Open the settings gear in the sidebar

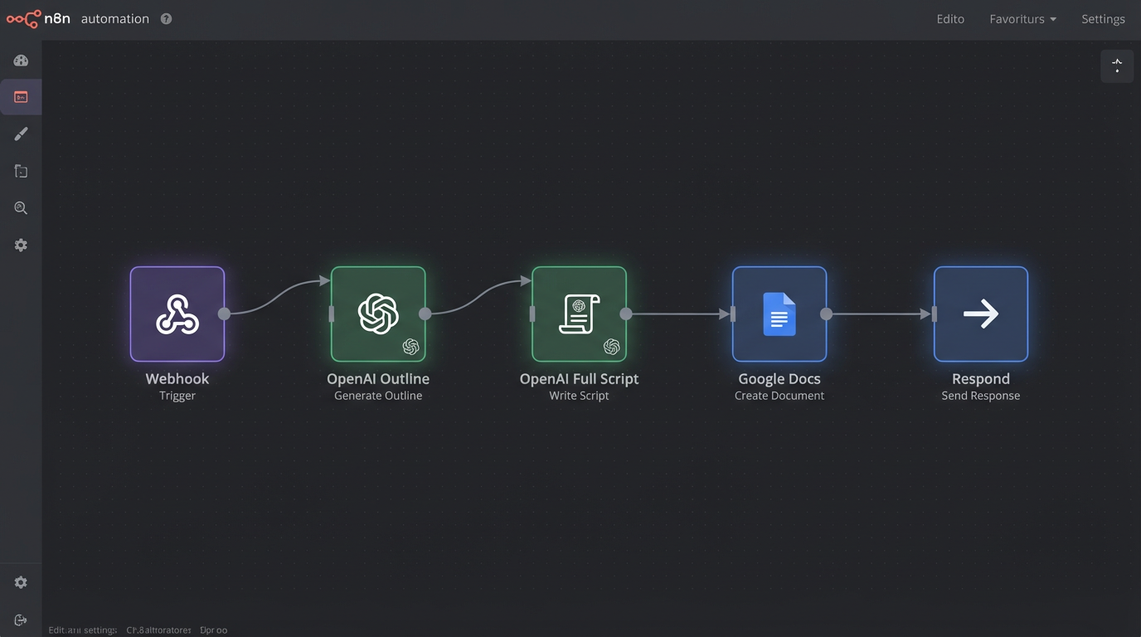tap(20, 245)
